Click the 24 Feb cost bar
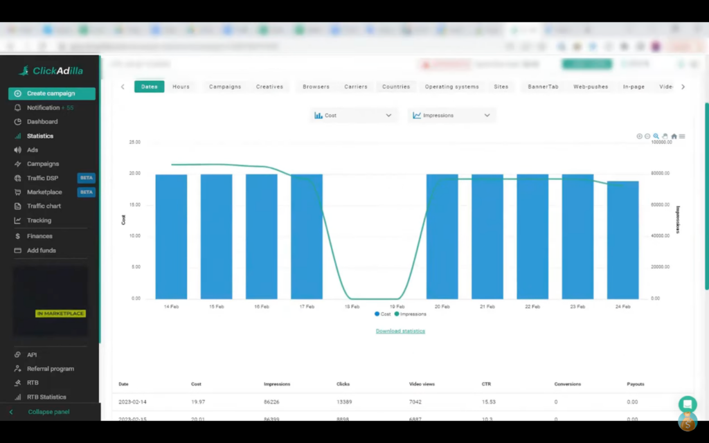The width and height of the screenshot is (709, 443). click(623, 240)
